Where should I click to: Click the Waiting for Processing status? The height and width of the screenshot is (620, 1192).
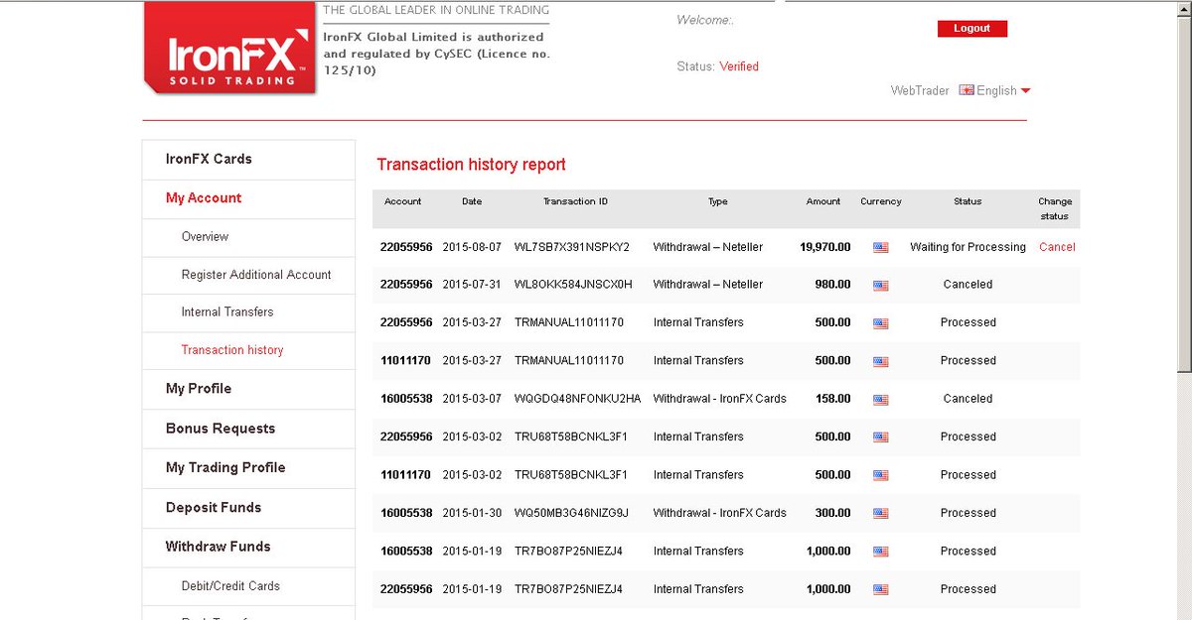pos(968,247)
